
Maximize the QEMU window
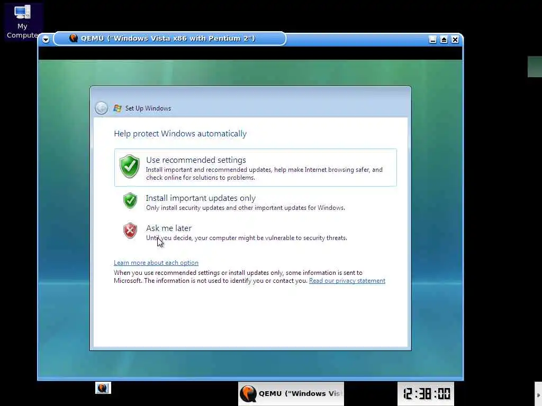[x=444, y=39]
